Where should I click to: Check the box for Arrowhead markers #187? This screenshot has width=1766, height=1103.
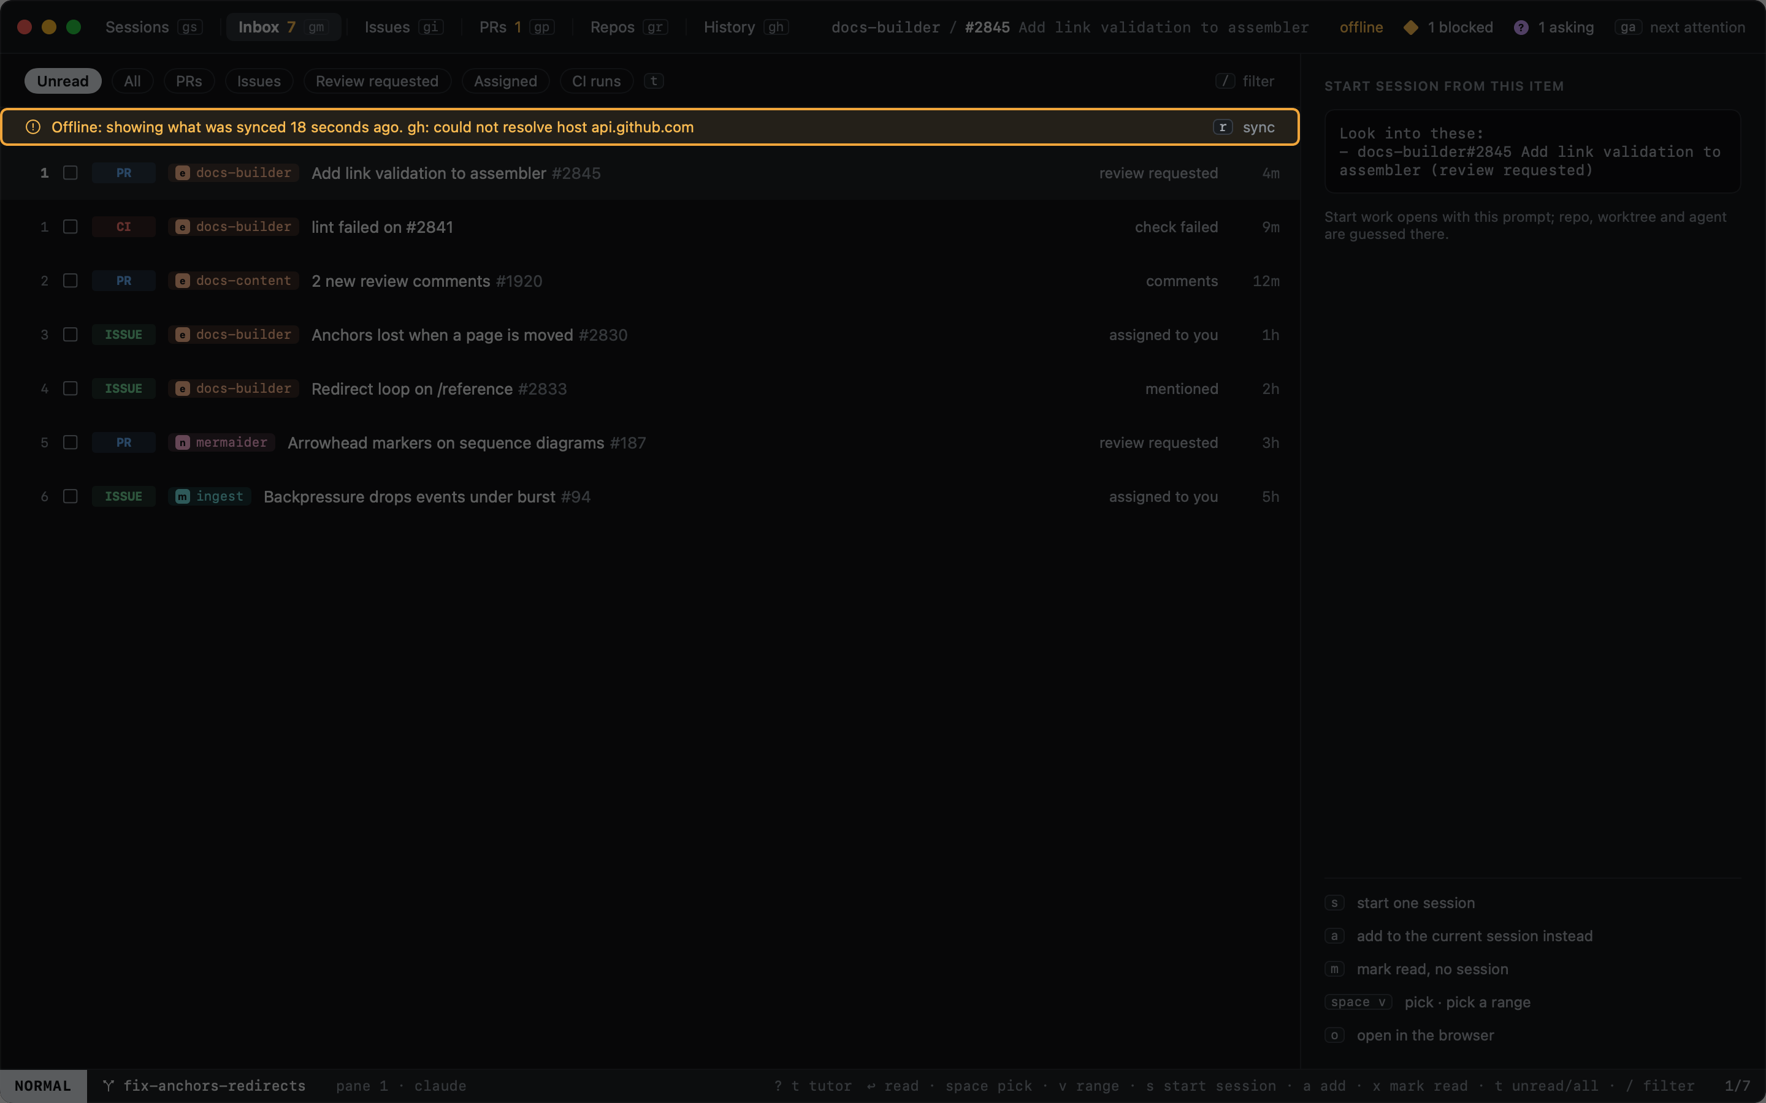(70, 443)
